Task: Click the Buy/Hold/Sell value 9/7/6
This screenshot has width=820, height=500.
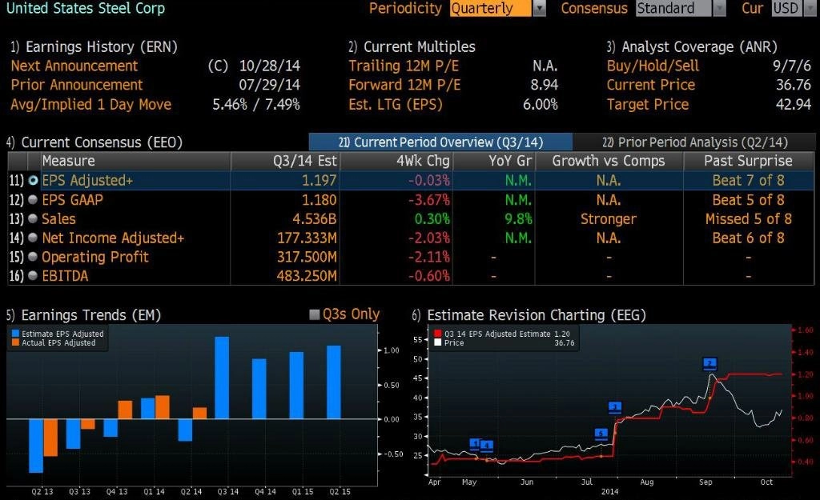Action: (792, 66)
